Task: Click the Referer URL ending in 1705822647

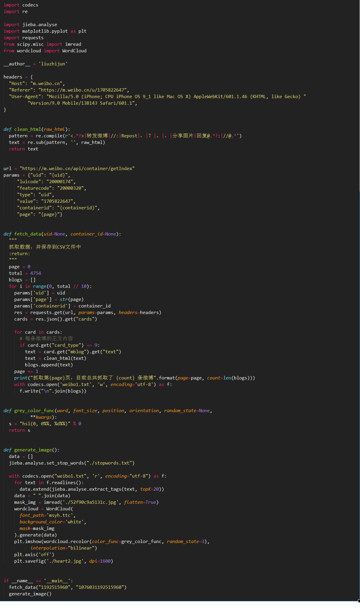Action: click(x=82, y=90)
